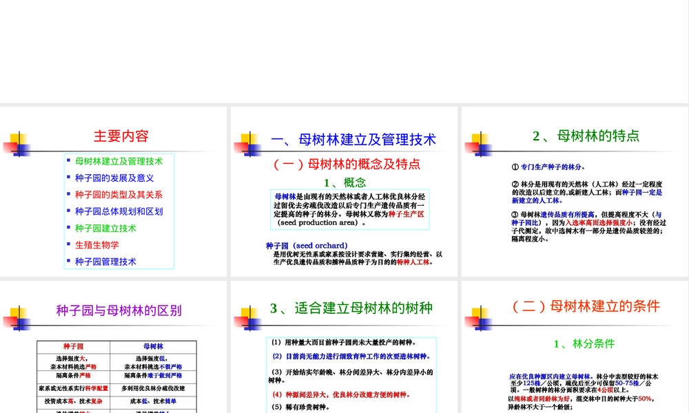Open the 3、适合建立母树林的树种 slide thumbnail
Image resolution: width=689 pixels, height=413 pixels.
(344, 347)
